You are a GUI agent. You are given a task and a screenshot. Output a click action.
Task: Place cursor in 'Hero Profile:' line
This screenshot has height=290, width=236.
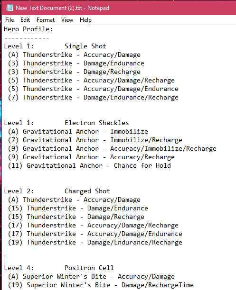point(28,29)
